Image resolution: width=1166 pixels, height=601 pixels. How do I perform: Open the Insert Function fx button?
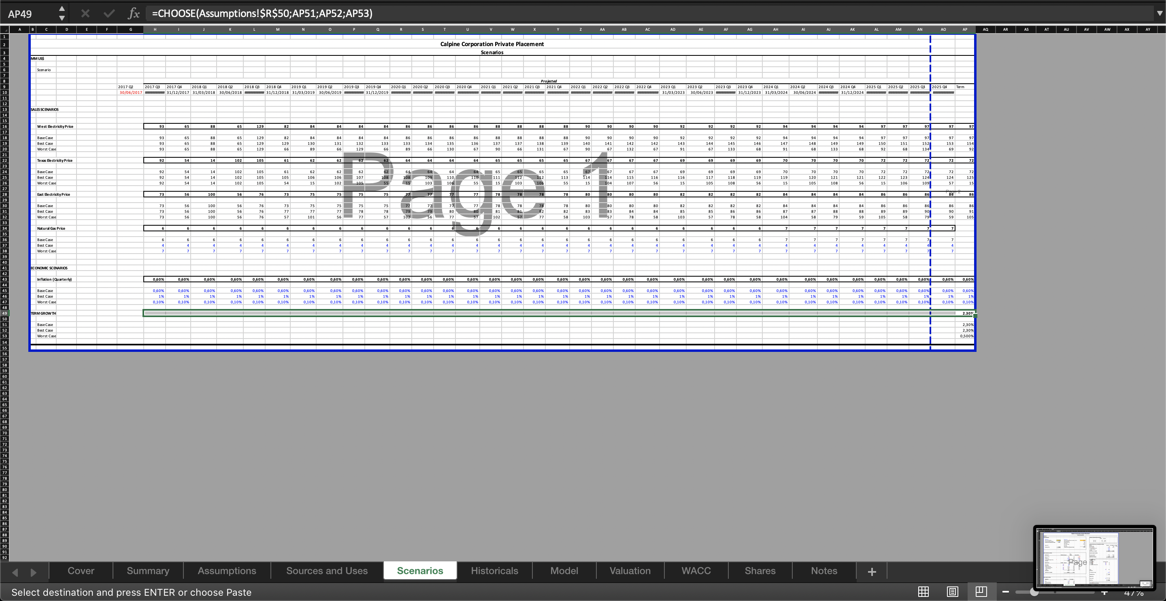point(134,13)
